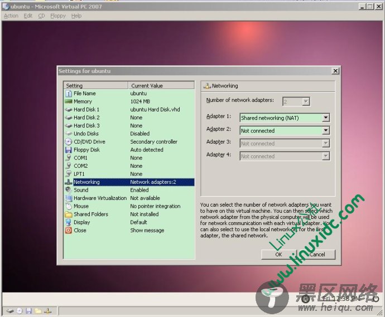Screen dimensions: 385x317
Task: Click the 'Secondary controller' value
Action: coord(153,142)
